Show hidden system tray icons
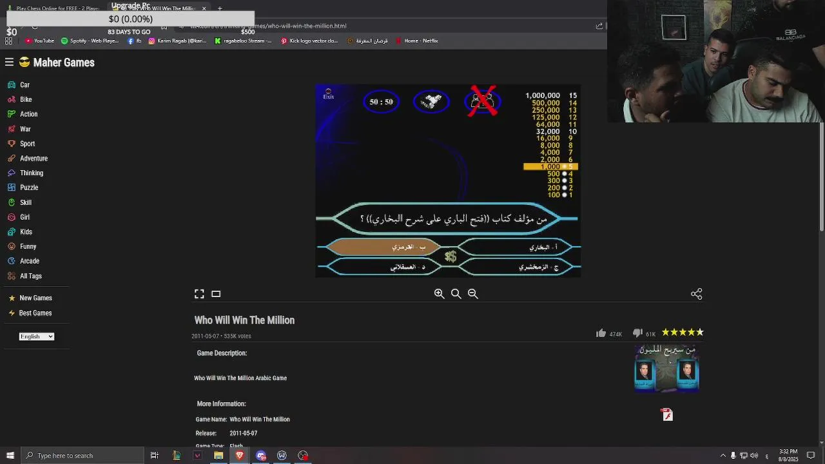 point(723,456)
